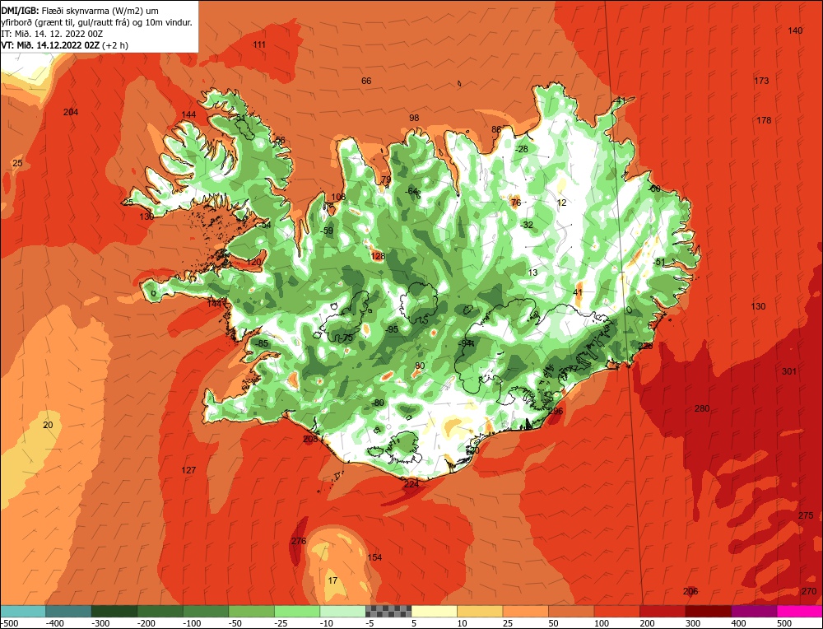Image resolution: width=823 pixels, height=629 pixels.
Task: Click the map value 301
Action: 789,372
